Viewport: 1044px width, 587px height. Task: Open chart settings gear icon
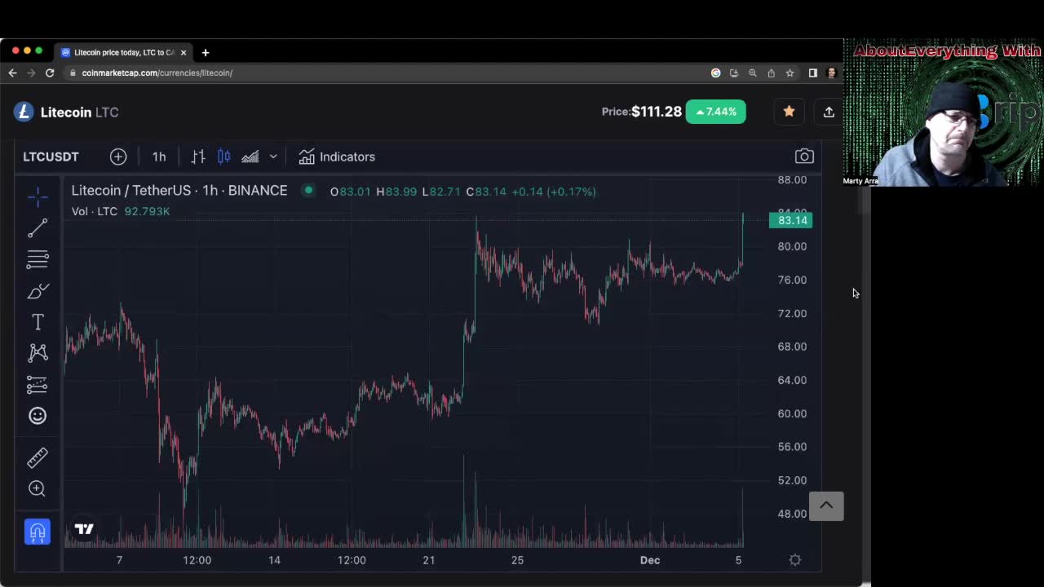pos(795,559)
